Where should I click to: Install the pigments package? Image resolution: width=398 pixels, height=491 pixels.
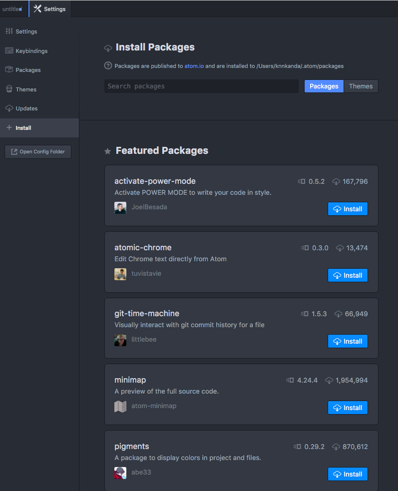pyautogui.click(x=348, y=474)
